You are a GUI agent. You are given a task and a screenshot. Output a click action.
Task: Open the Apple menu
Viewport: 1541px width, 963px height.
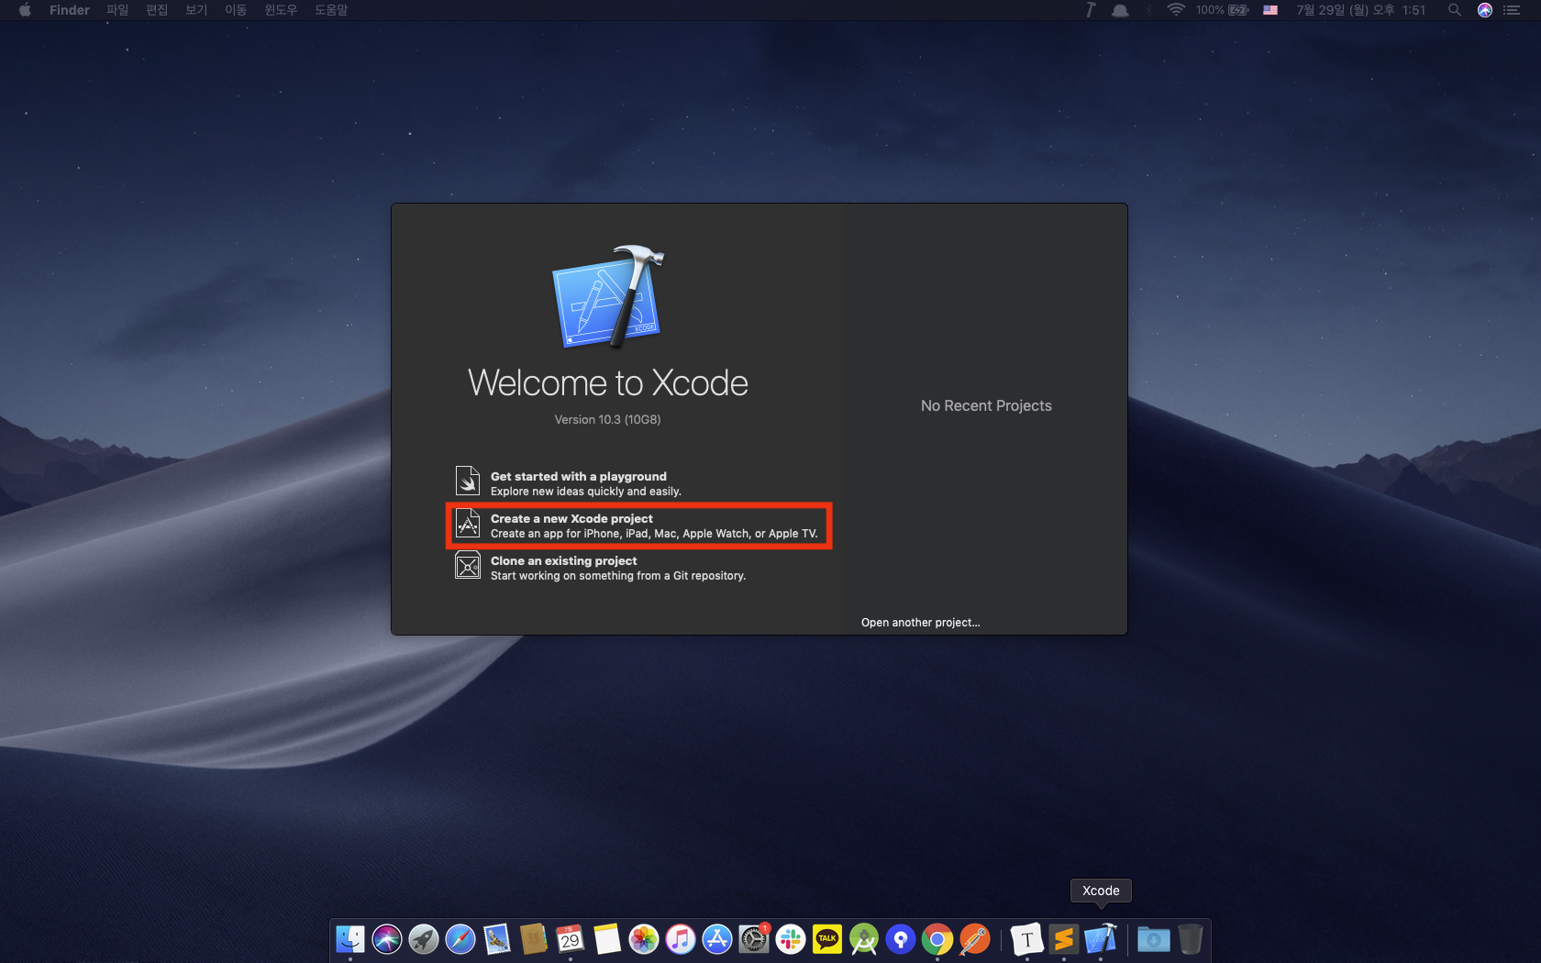(25, 10)
